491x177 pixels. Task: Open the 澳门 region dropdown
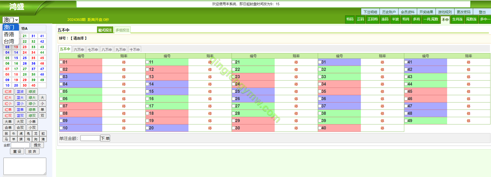tap(11, 20)
